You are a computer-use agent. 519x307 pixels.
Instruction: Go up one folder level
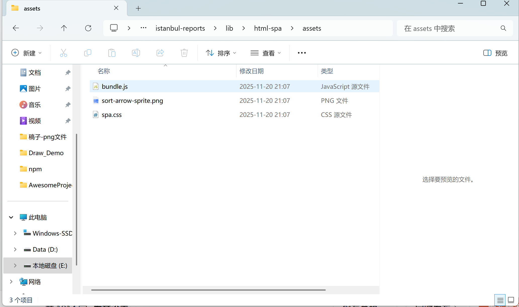click(64, 28)
